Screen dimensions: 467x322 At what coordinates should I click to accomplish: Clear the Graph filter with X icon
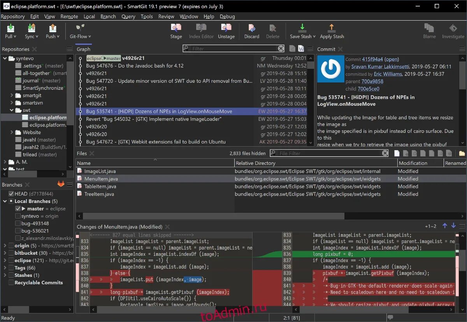[x=281, y=49]
